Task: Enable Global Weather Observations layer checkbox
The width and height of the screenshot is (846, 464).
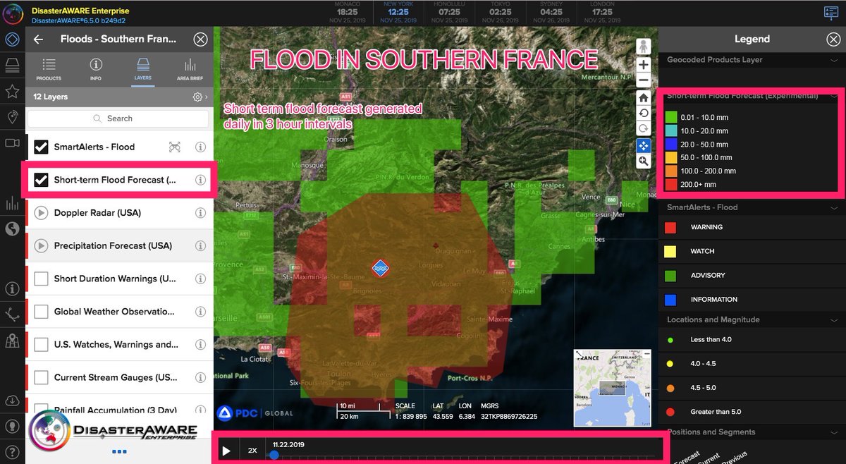Action: click(x=41, y=312)
